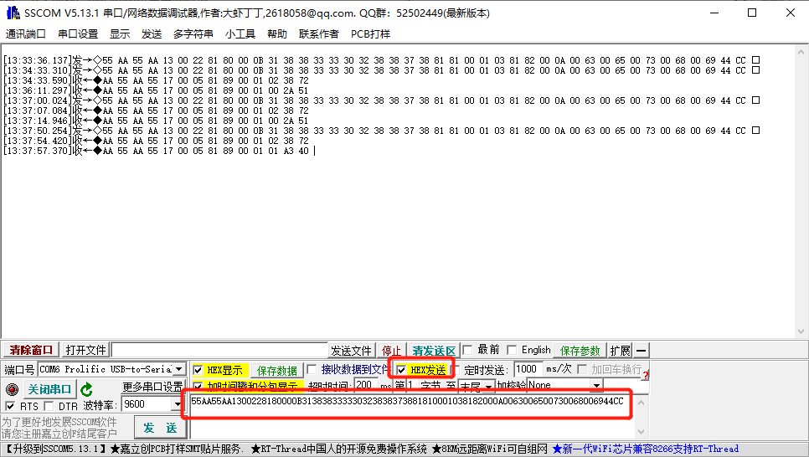Click the 保存数据 button
Viewport: 809px width, 457px height.
point(277,370)
